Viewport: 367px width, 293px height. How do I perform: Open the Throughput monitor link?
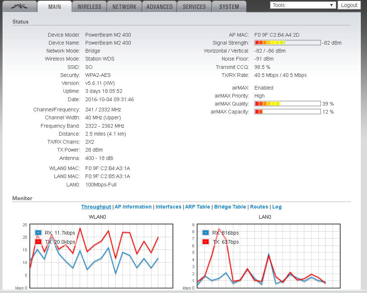click(x=96, y=207)
